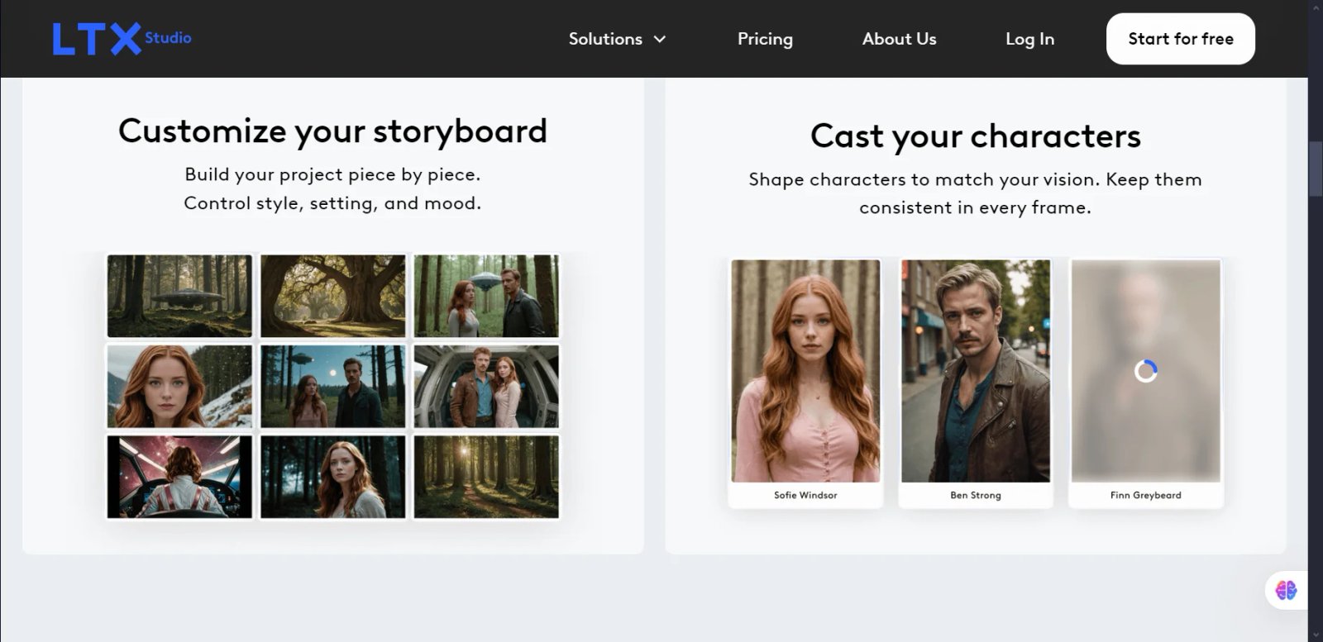Expand the Solutions dropdown chevron
The height and width of the screenshot is (642, 1323).
(x=660, y=39)
